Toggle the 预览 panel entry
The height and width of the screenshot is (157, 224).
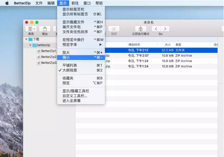81,83
